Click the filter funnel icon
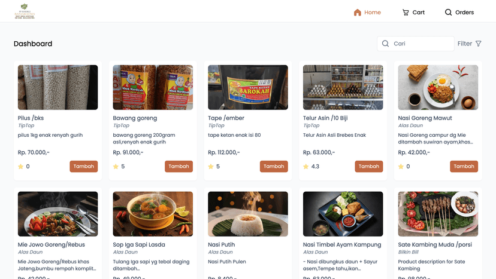Screen dimensions: 496x279 click(x=478, y=44)
